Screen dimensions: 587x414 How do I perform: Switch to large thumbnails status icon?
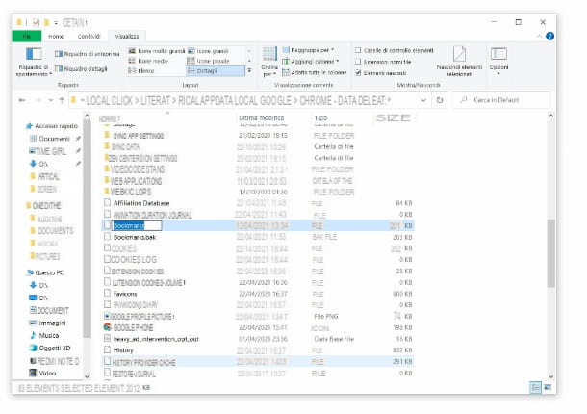(548, 387)
